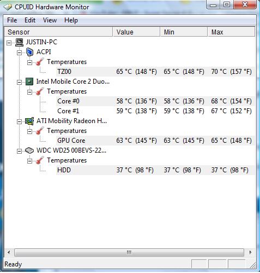Click the horizontal scrollbar right arrow
This screenshot has height=273, width=260.
pyautogui.click(x=251, y=253)
